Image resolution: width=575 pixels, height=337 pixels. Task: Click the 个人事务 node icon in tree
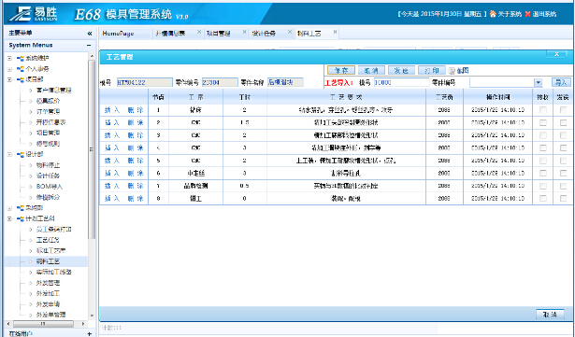tap(21, 69)
